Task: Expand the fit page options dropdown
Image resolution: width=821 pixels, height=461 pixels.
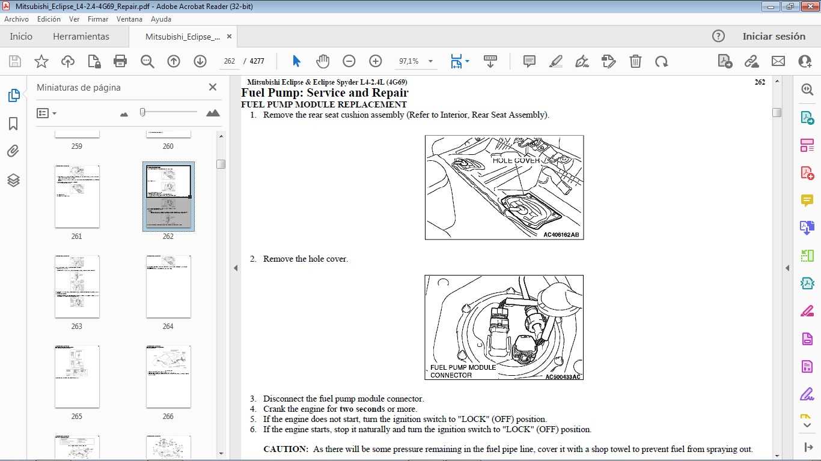Action: [467, 61]
